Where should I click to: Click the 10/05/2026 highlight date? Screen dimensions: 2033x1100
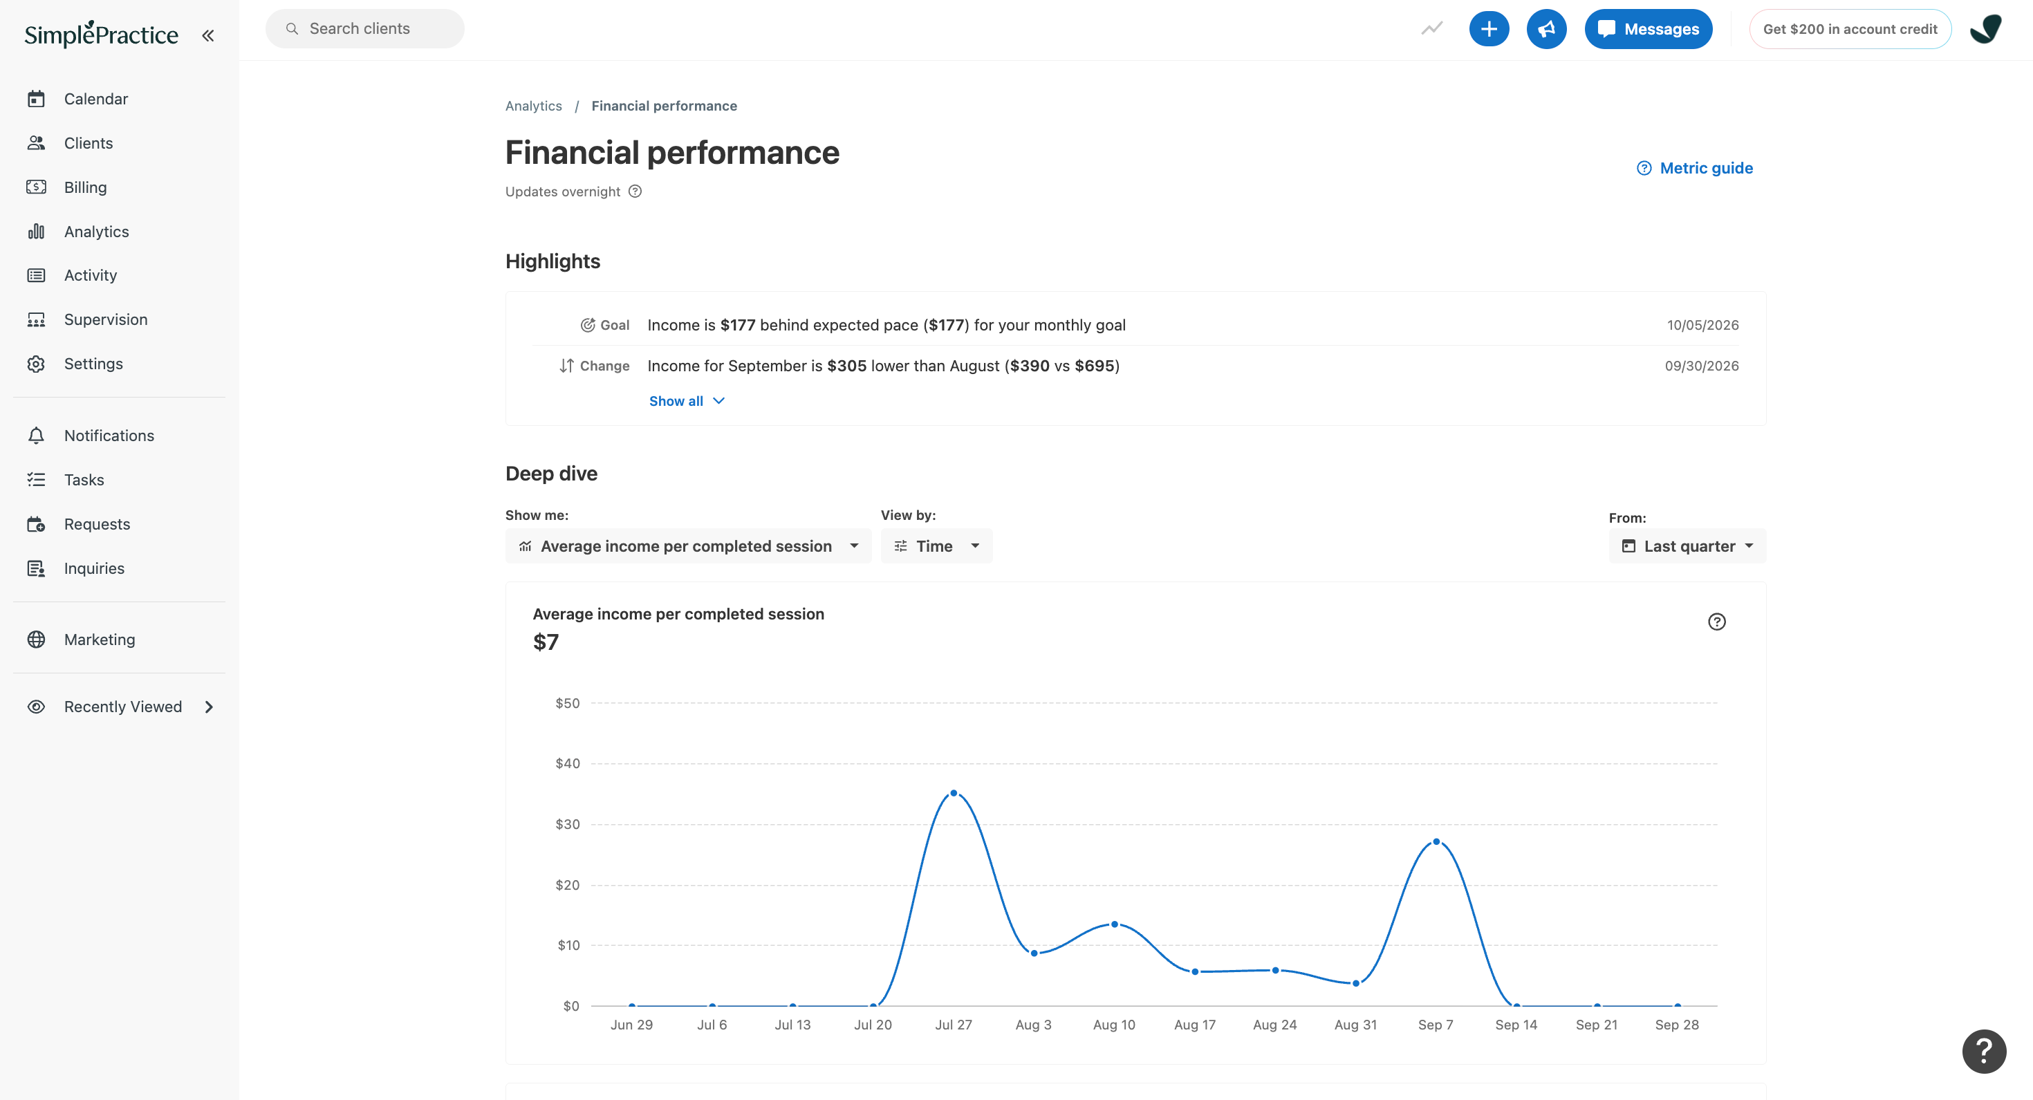click(x=1702, y=325)
